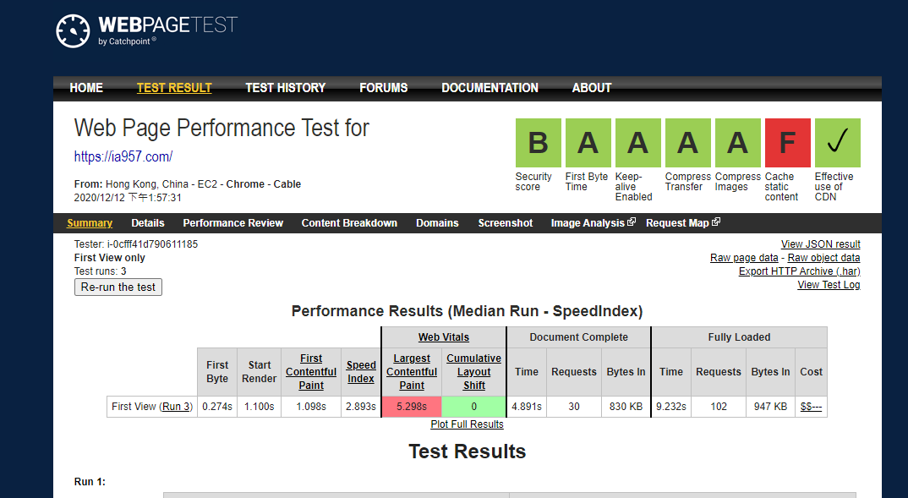Click the WebPageTest logo
908x498 pixels.
tap(146, 30)
